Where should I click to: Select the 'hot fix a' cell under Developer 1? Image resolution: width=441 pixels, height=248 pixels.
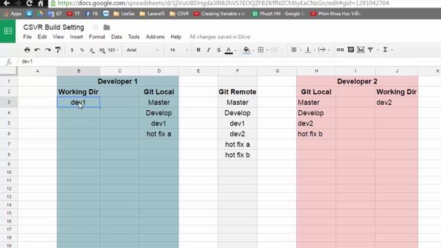point(158,134)
